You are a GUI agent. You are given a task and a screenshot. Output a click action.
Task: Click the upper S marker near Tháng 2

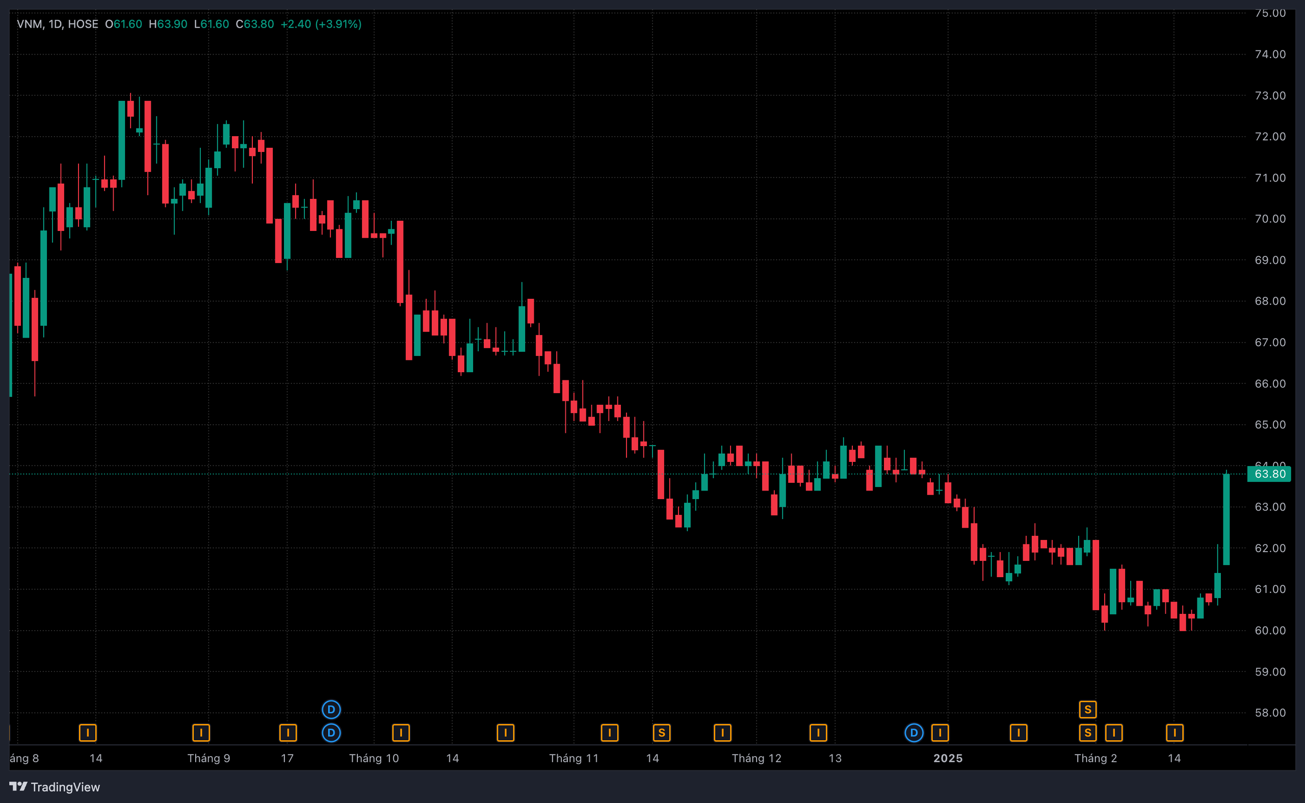coord(1088,710)
